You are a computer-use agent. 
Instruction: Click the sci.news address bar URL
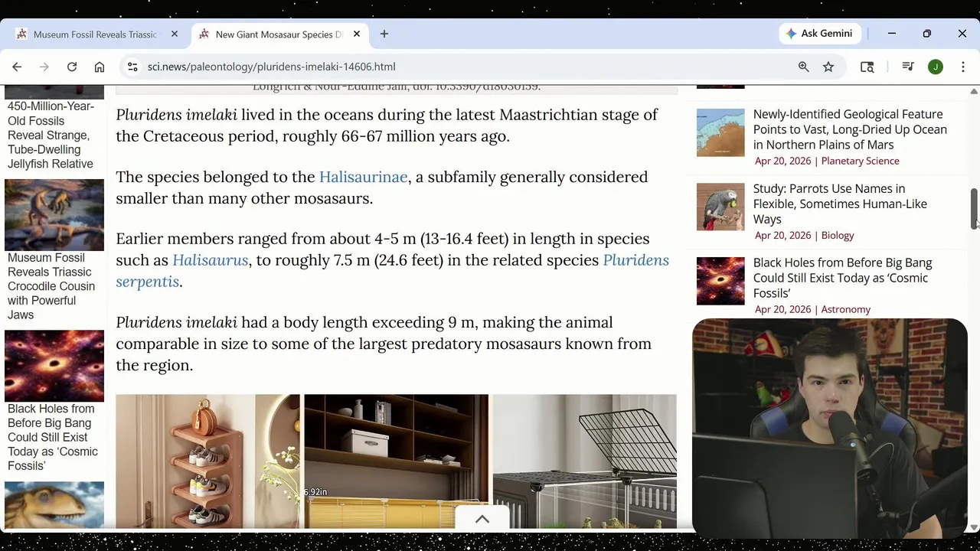(x=272, y=67)
